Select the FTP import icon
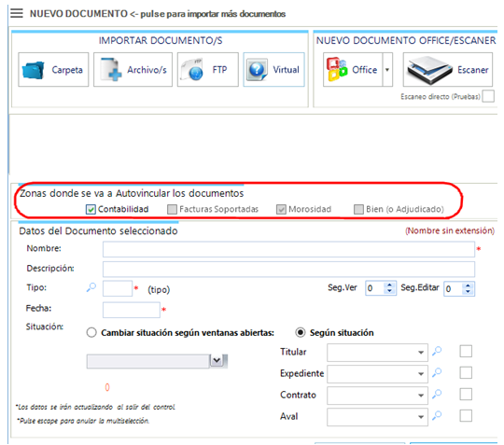Viewport: 504px width, 445px height. [192, 70]
